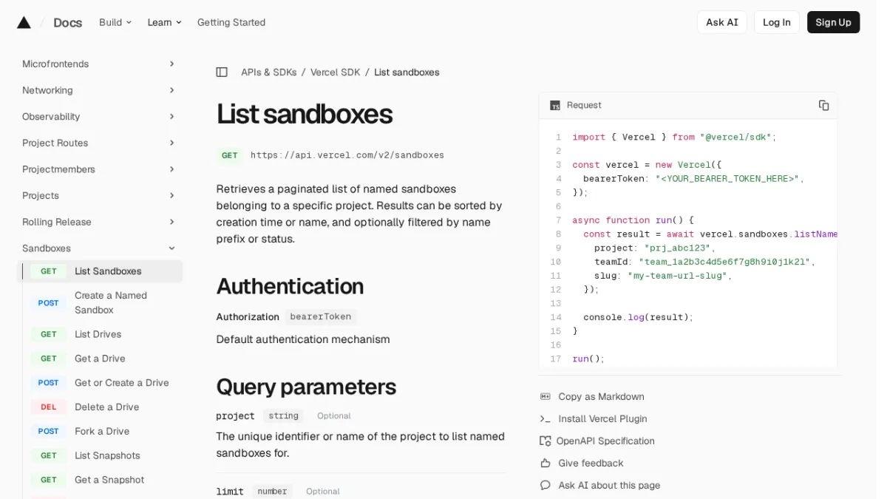This screenshot has height=499, width=887.
Task: Click the Ask AI button
Action: pos(721,22)
